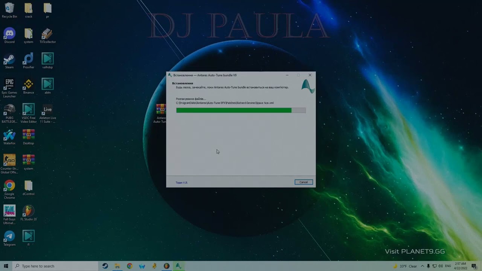Click the installer title bar Antares icon
This screenshot has width=482, height=271.
click(170, 75)
